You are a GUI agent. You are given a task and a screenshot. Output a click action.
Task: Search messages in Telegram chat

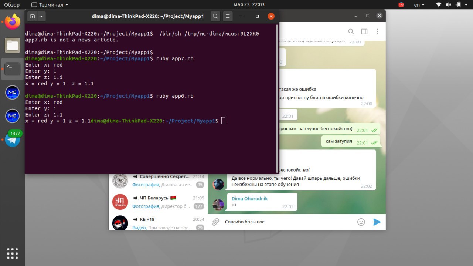click(x=351, y=31)
